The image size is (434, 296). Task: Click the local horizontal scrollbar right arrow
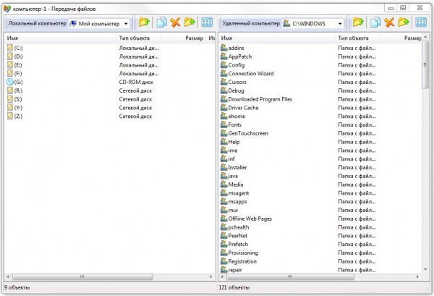pos(211,276)
